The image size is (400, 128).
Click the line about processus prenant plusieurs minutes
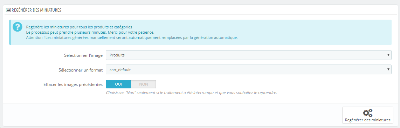click(x=90, y=32)
